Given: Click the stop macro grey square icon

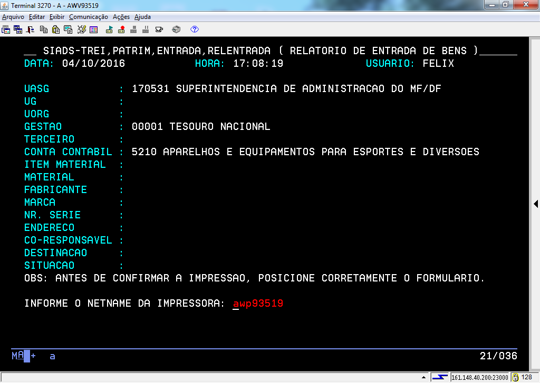Looking at the screenshot, I should coord(133,29).
